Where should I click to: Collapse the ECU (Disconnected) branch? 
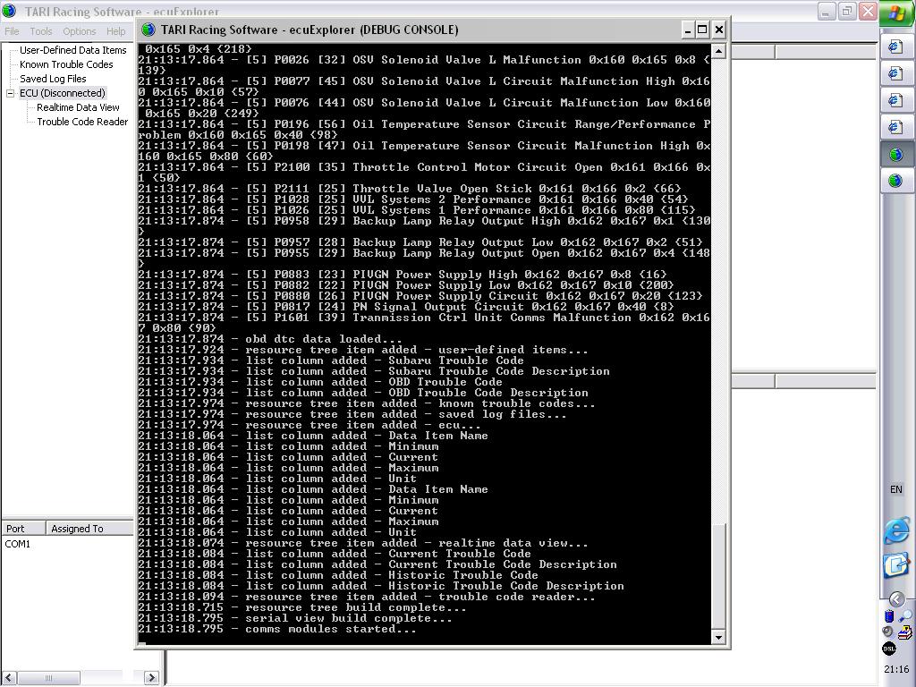coord(10,93)
